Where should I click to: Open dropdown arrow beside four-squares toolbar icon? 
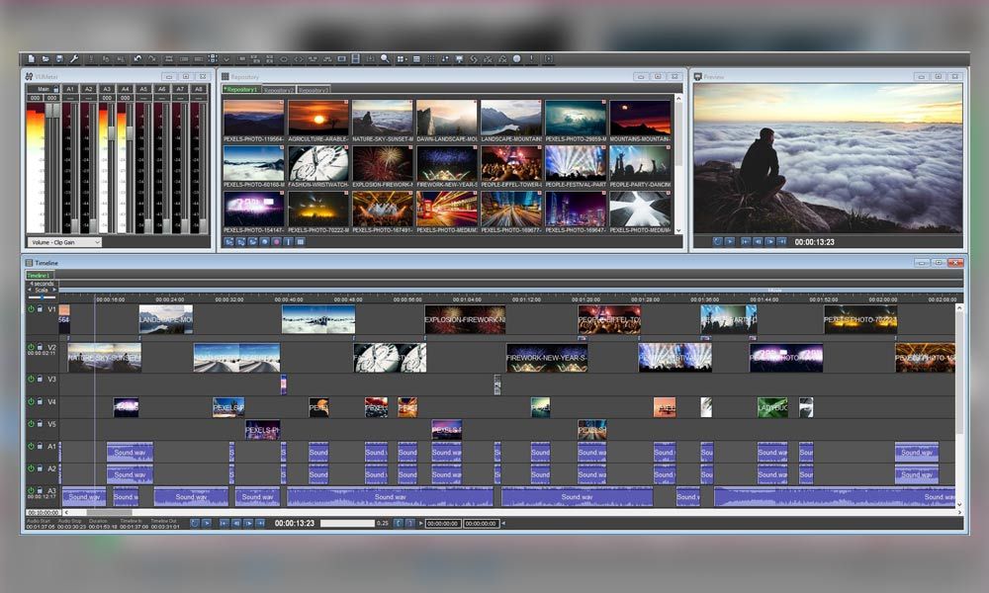click(x=406, y=59)
